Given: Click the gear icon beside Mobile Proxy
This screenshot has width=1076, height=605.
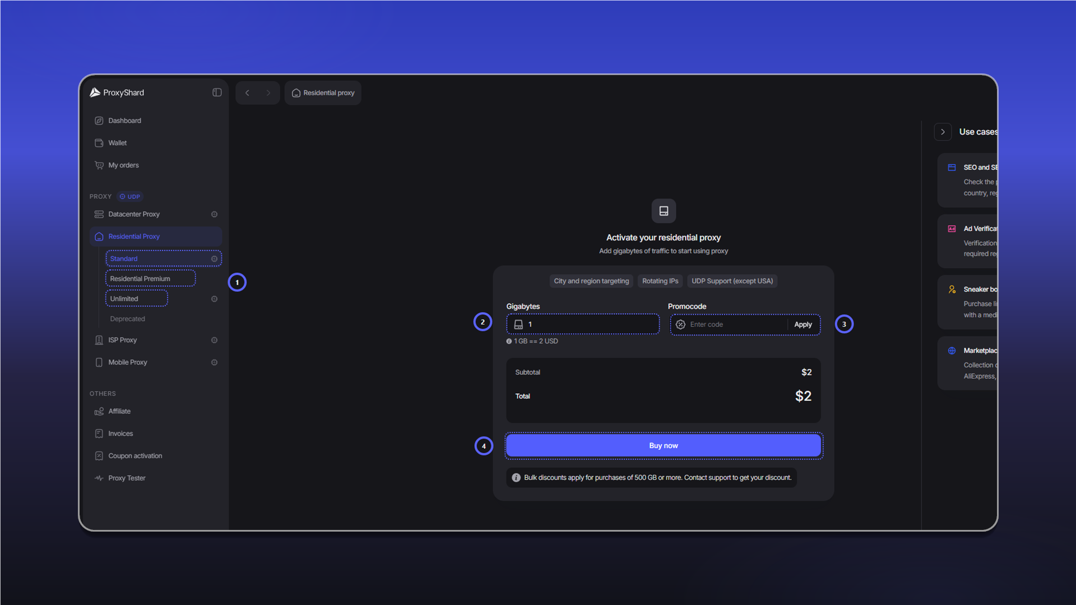Looking at the screenshot, I should [x=214, y=362].
